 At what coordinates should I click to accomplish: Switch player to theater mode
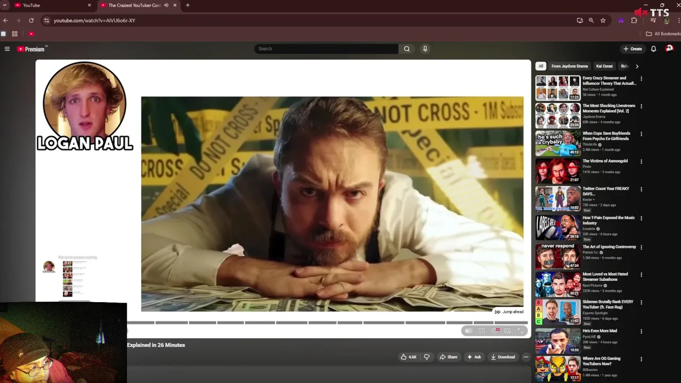click(508, 331)
